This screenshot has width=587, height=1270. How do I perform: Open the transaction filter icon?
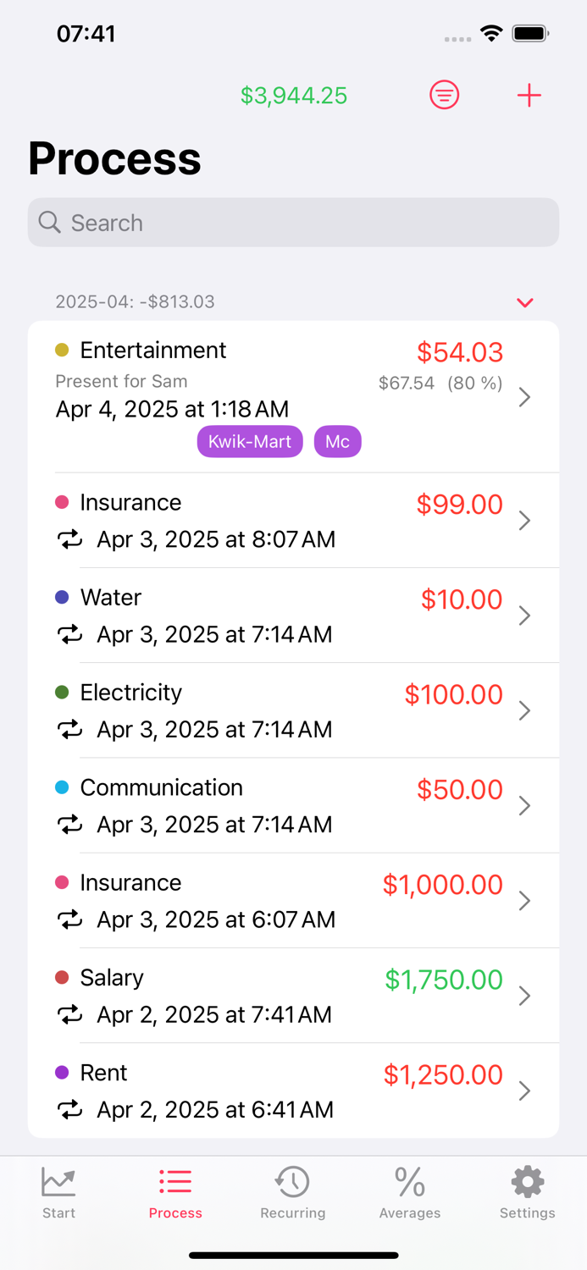444,95
